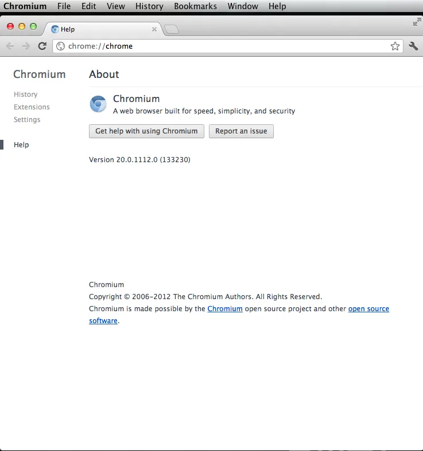Open the Chromium application menu
Viewport: 423px width, 451px height.
[x=25, y=6]
